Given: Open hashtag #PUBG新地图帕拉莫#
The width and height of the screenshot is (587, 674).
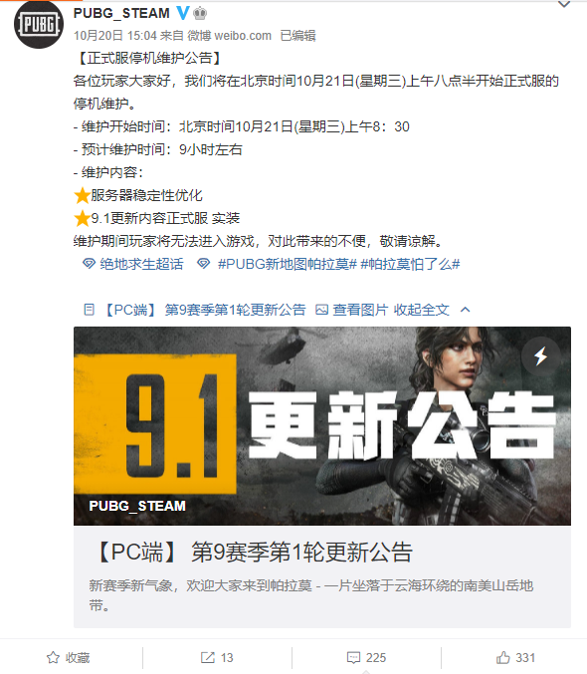Looking at the screenshot, I should point(288,264).
